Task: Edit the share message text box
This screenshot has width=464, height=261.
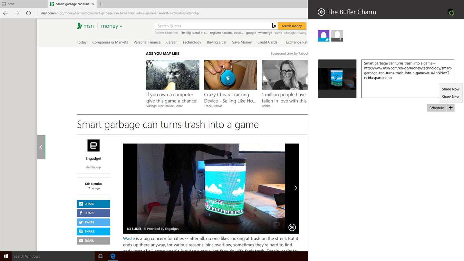Action: click(x=408, y=79)
